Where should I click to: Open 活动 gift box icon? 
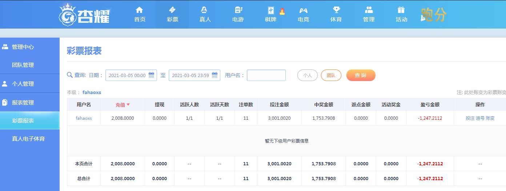tap(401, 10)
